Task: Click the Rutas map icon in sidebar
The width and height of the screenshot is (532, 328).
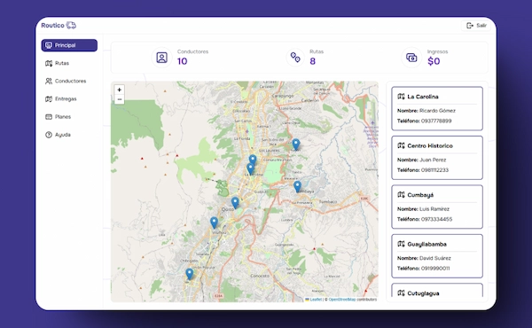Action: pos(49,64)
